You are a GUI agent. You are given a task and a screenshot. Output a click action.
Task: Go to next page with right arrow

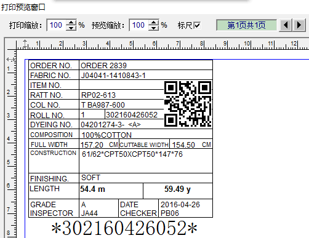pyautogui.click(x=299, y=25)
